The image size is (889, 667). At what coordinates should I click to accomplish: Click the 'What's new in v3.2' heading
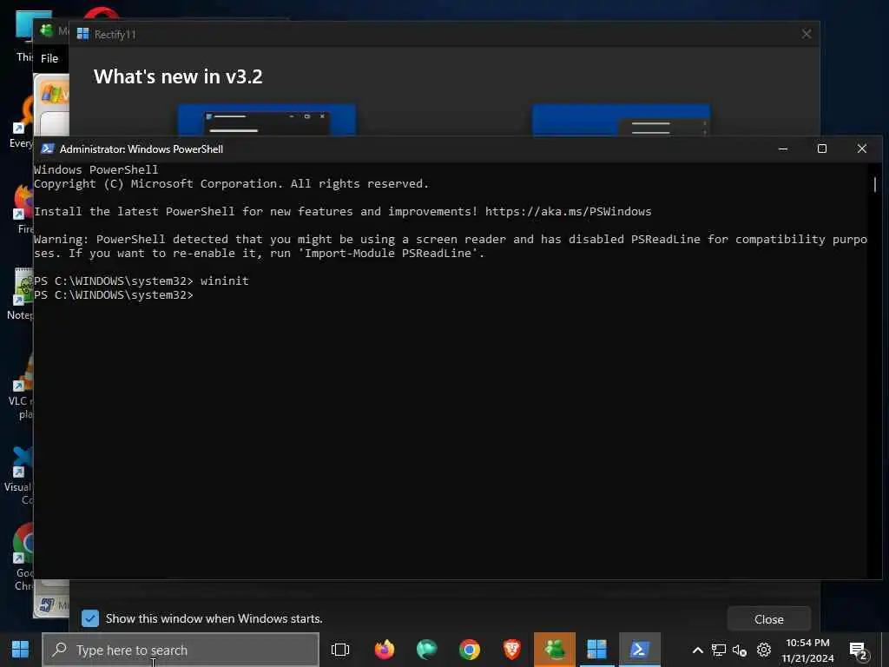click(178, 76)
